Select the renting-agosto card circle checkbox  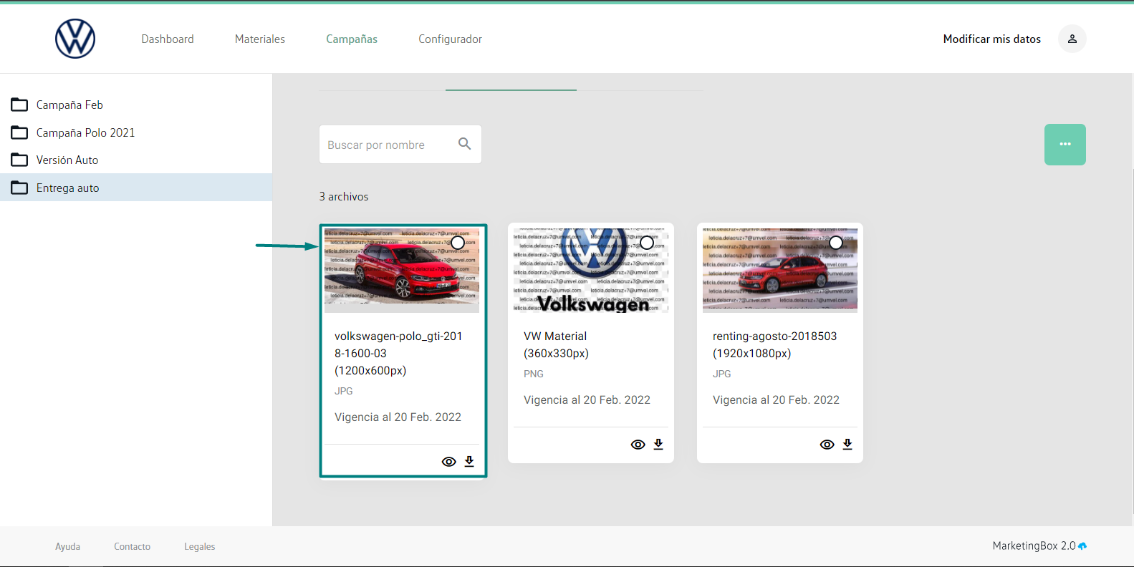tap(836, 243)
